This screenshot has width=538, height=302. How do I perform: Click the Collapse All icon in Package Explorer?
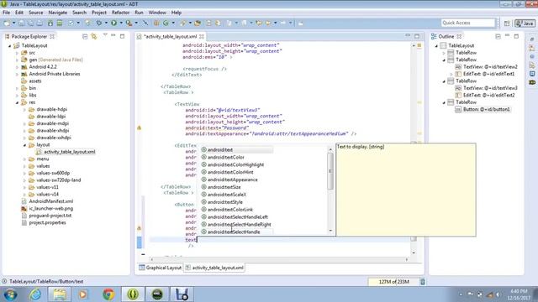tap(85, 36)
